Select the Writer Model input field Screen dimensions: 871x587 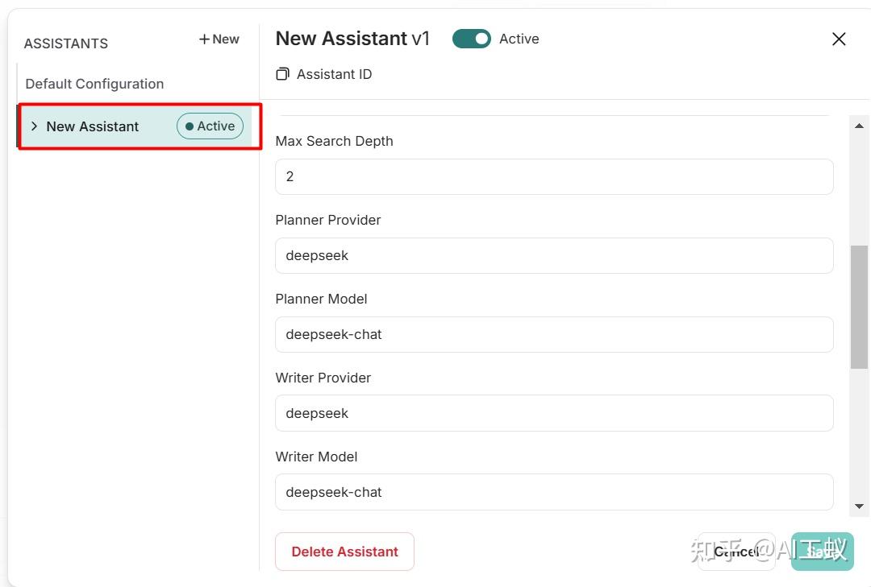pos(554,492)
